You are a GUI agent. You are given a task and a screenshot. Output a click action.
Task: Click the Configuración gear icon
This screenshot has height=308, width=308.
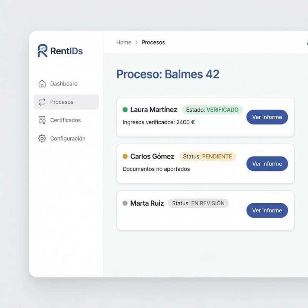(42, 138)
